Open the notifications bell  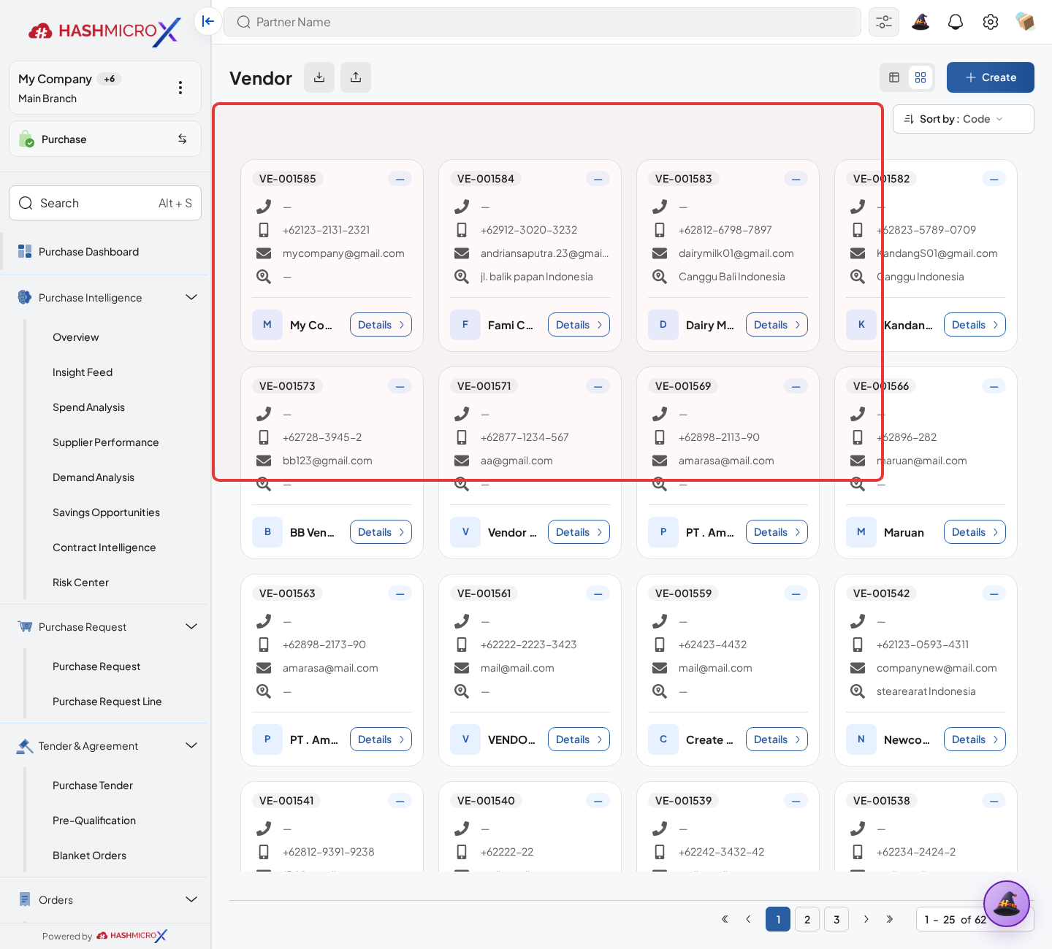click(956, 22)
